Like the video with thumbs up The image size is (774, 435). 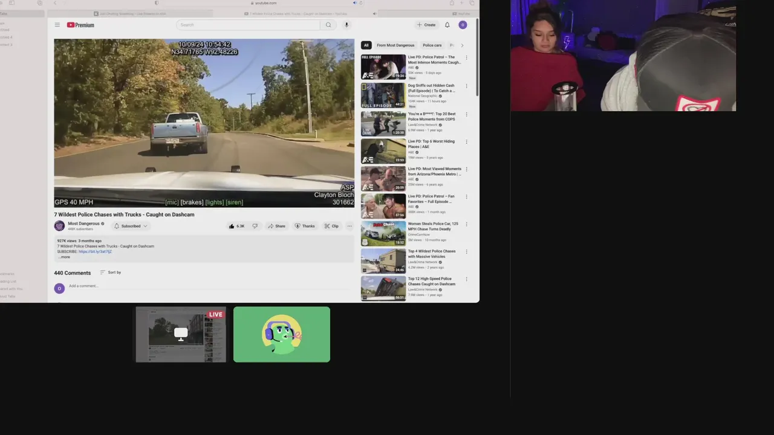coord(236,226)
